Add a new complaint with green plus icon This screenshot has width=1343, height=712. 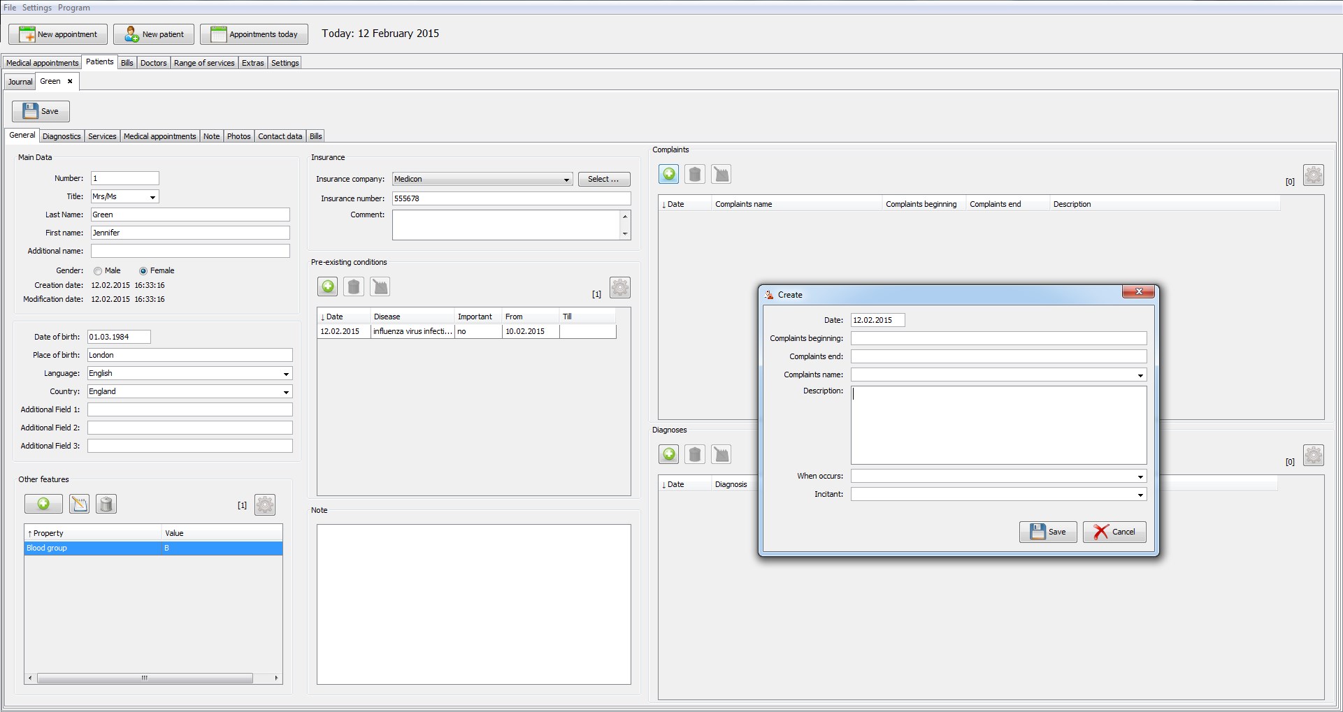click(x=668, y=174)
